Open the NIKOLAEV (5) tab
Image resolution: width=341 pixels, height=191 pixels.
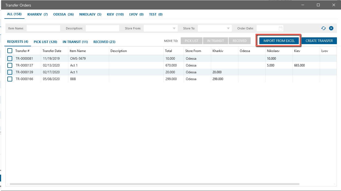[x=90, y=14]
